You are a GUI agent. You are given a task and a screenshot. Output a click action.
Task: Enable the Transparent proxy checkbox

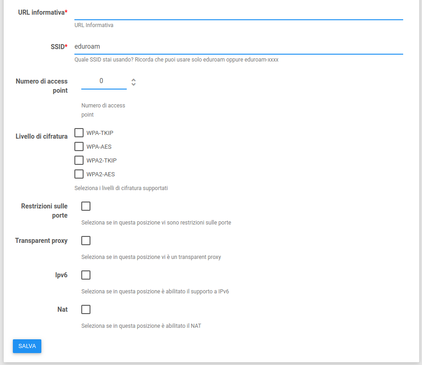tap(86, 241)
